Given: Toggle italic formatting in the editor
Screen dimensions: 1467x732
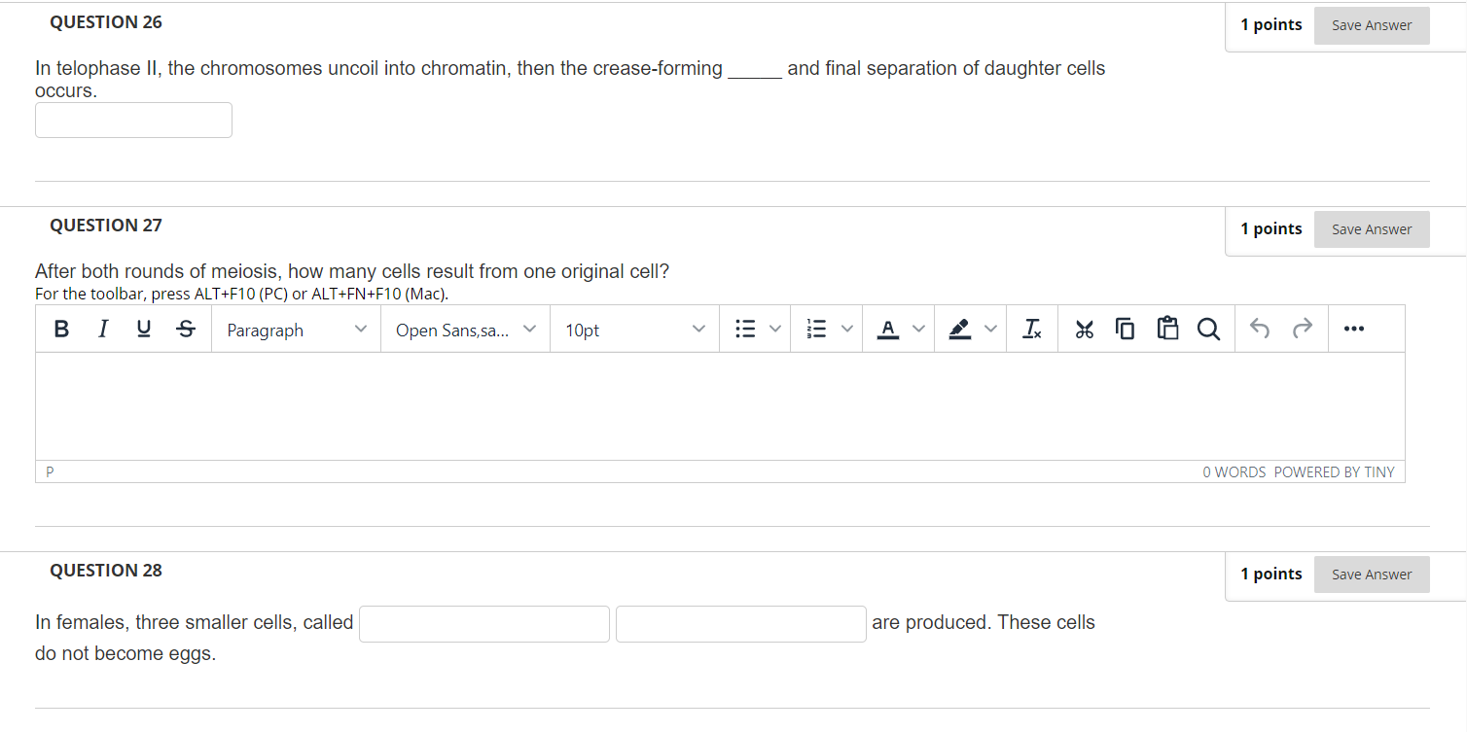Looking at the screenshot, I should pyautogui.click(x=102, y=330).
